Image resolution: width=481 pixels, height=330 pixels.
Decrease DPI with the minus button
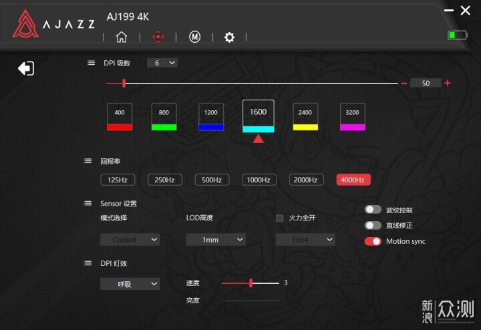[404, 83]
